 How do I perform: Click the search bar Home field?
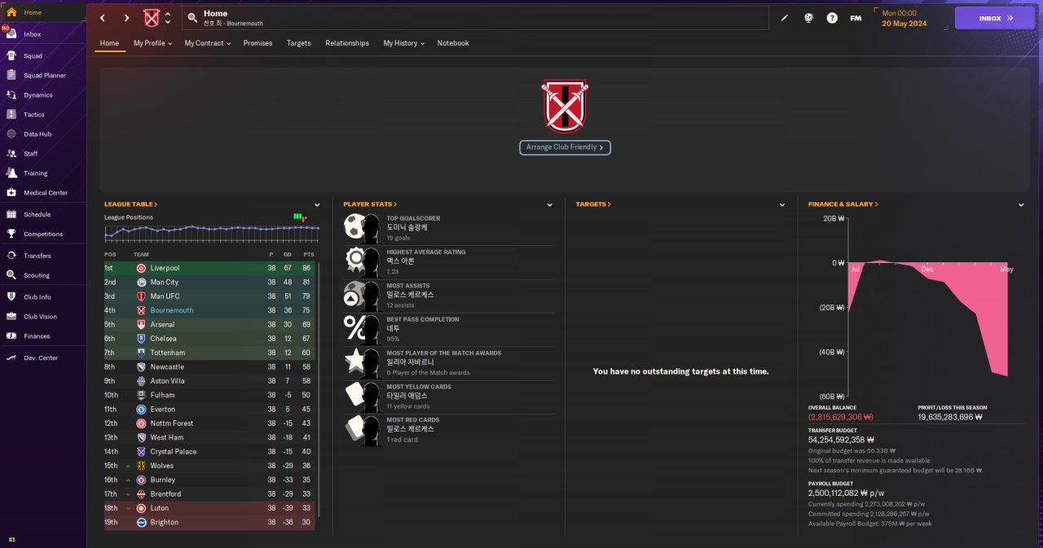click(477, 18)
